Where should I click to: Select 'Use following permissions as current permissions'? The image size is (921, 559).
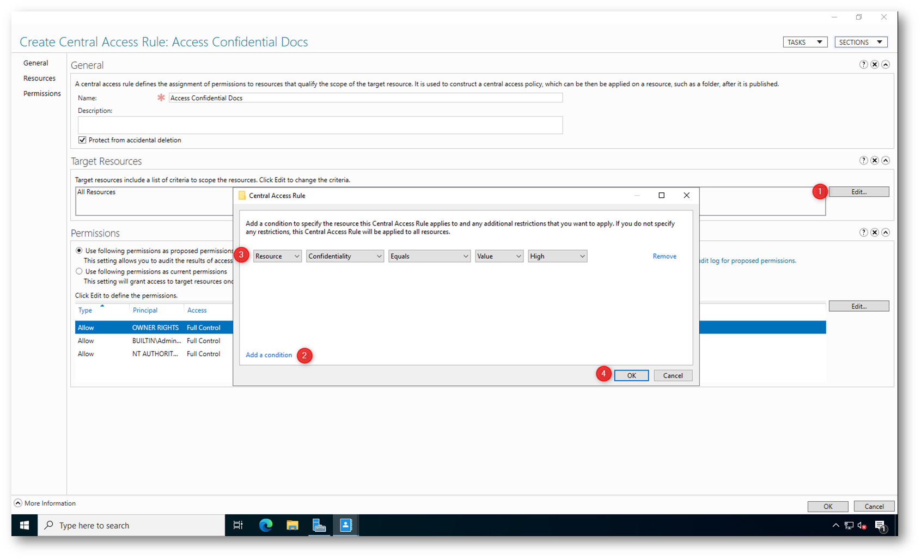(x=80, y=271)
